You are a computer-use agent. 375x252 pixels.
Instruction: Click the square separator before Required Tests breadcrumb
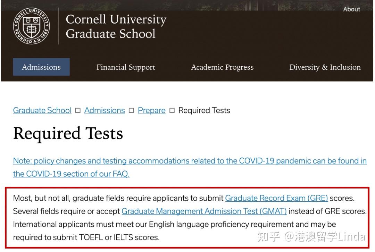click(172, 111)
